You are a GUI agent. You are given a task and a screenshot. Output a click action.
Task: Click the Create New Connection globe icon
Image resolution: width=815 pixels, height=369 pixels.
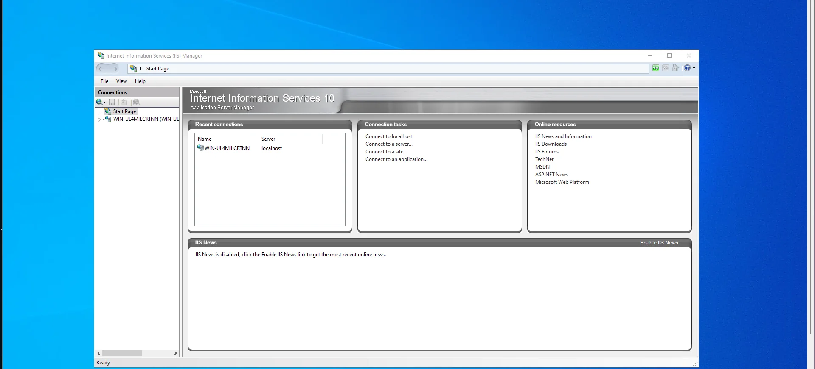(99, 102)
